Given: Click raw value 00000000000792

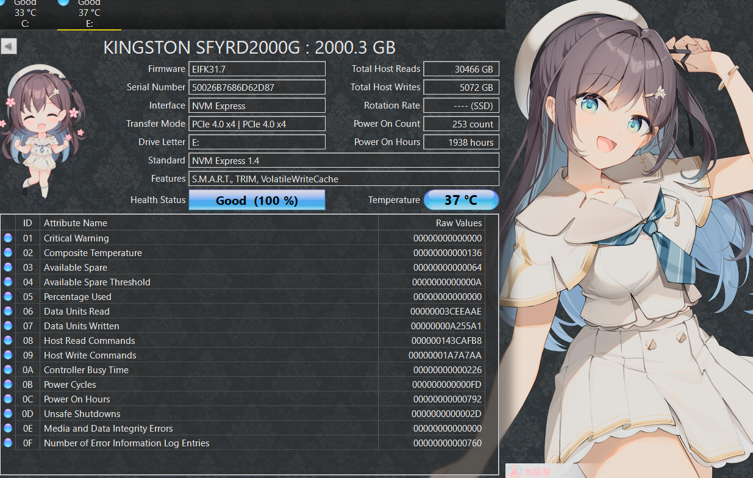Looking at the screenshot, I should [x=448, y=399].
